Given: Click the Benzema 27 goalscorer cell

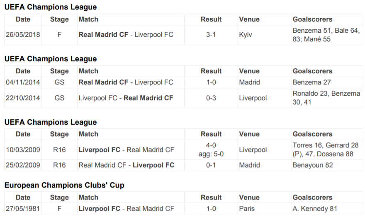Looking at the screenshot, I should (326, 82).
